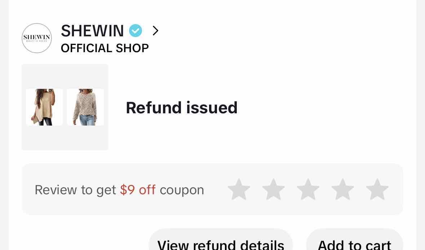Open the knit pullover sweater thumbnail

tap(85, 107)
